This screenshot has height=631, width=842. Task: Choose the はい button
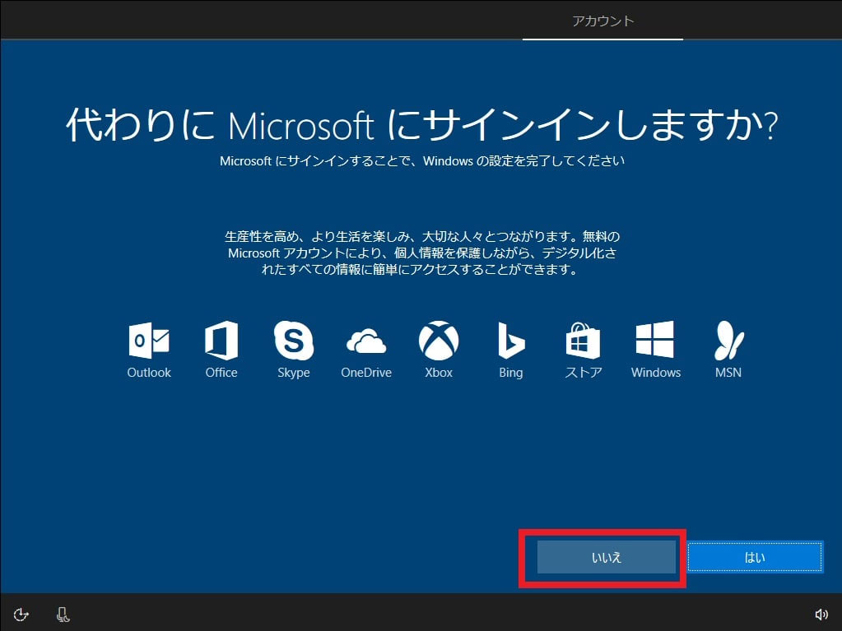pyautogui.click(x=755, y=558)
